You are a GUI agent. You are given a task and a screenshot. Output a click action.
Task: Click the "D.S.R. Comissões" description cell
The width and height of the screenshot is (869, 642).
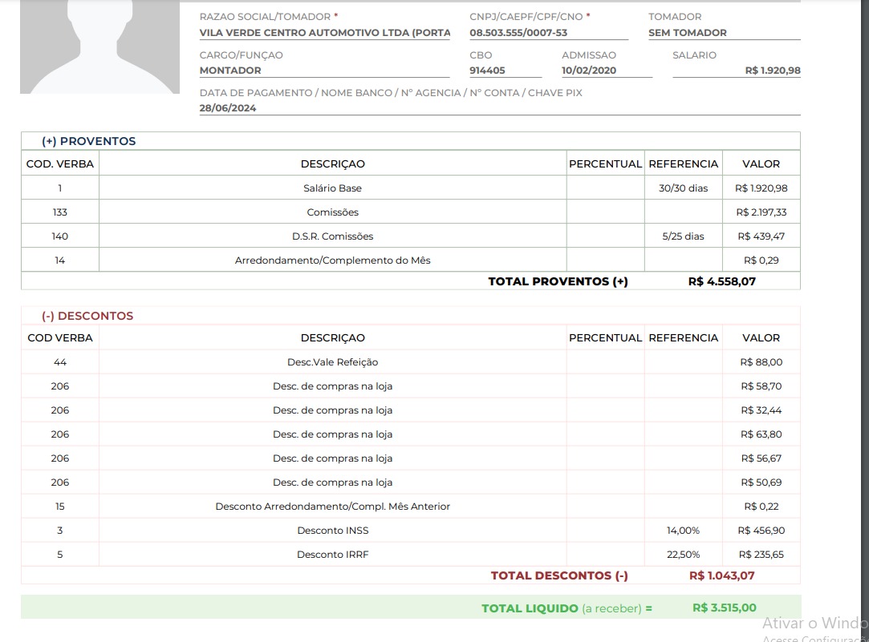(x=332, y=236)
